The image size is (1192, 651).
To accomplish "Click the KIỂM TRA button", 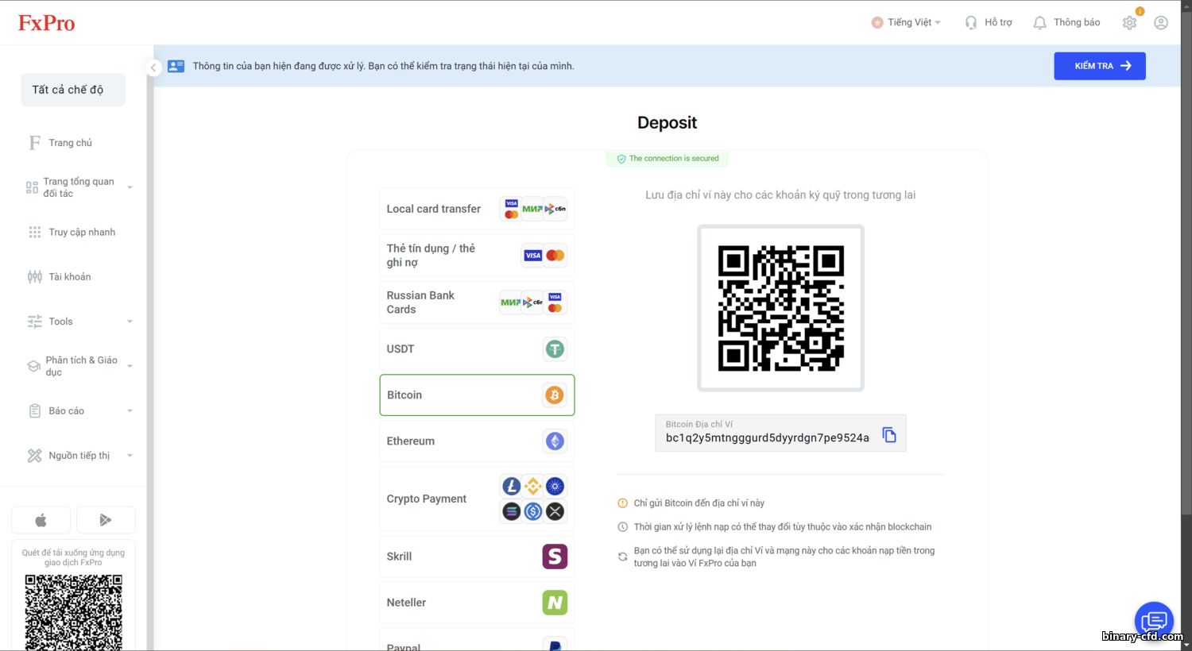I will point(1100,66).
